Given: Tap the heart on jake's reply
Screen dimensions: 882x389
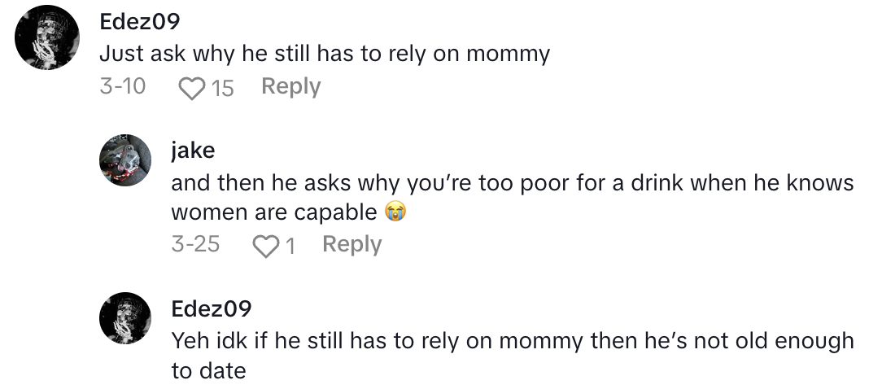Looking at the screenshot, I should click(x=264, y=245).
